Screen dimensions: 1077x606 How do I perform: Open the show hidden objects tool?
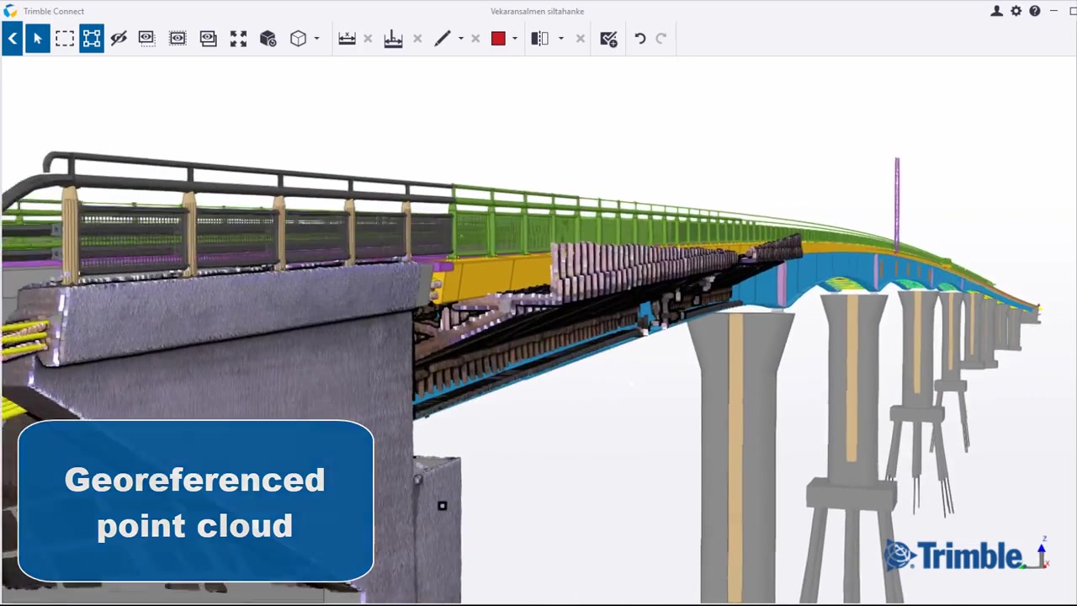tap(177, 38)
